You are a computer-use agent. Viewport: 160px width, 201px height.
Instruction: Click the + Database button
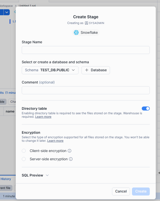click(x=95, y=70)
